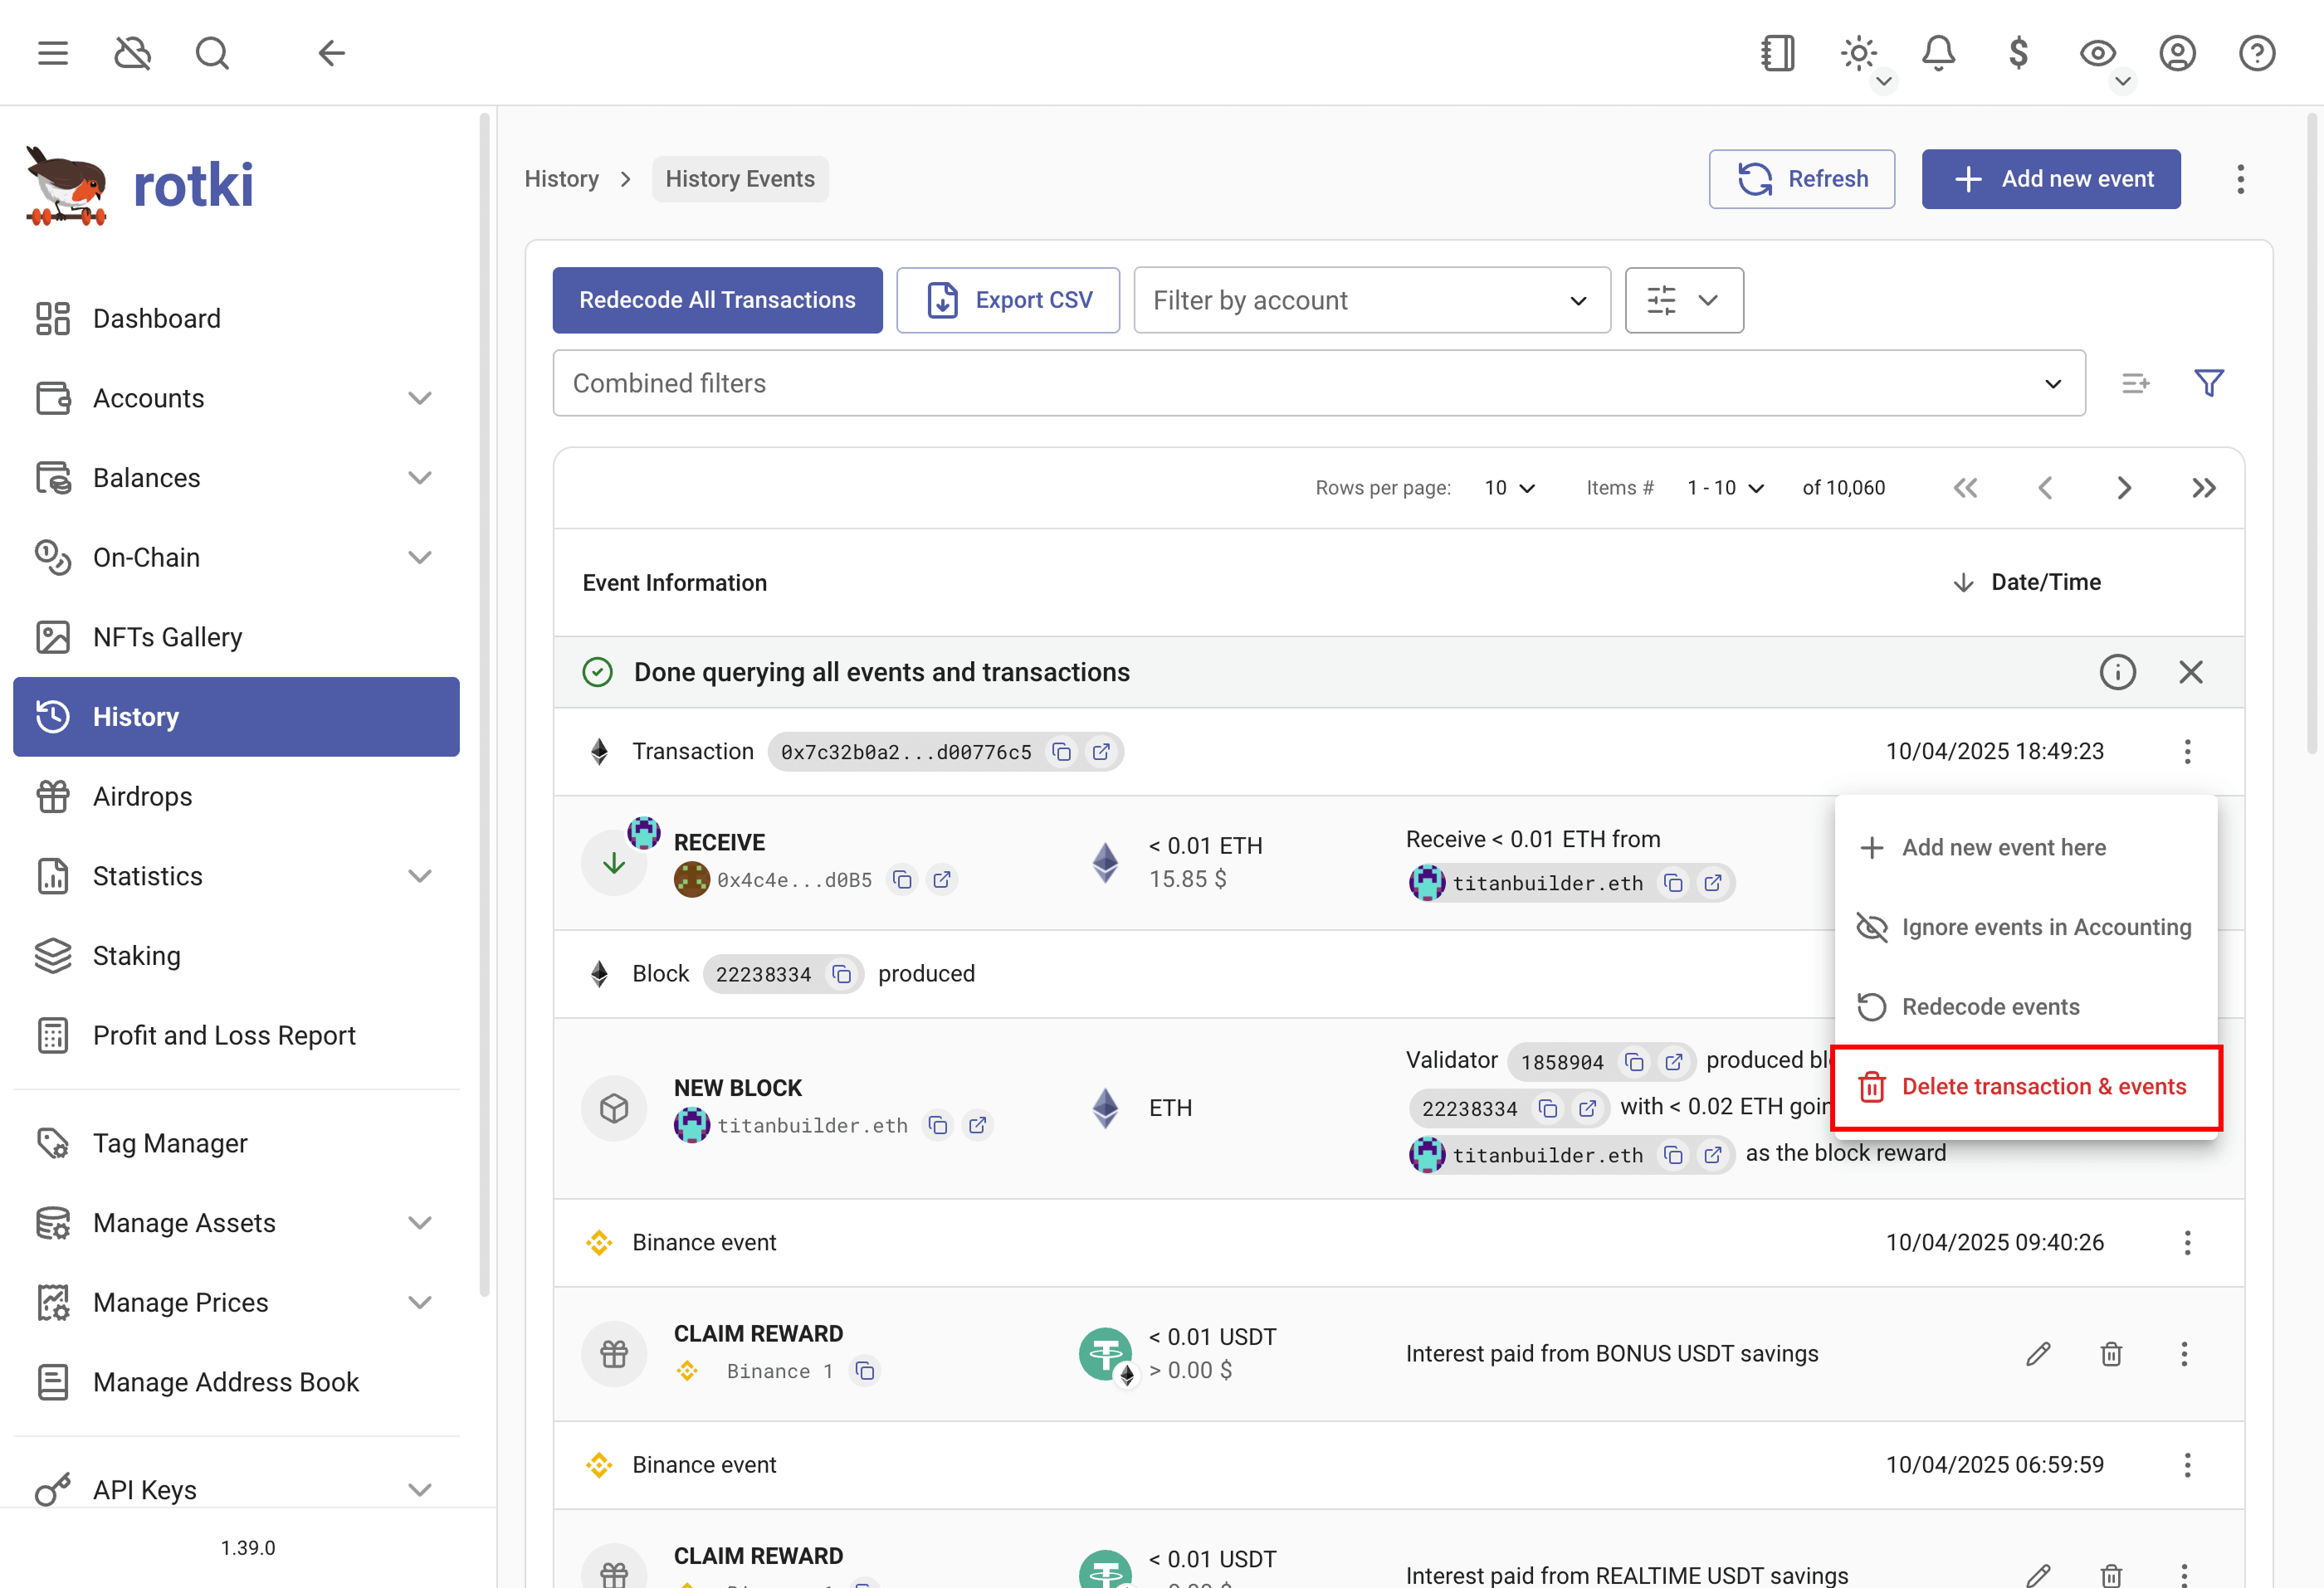2324x1588 pixels.
Task: Click the rotki logo
Action: [140, 186]
